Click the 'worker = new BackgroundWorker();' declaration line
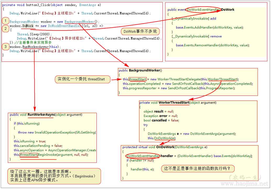The width and height of the screenshot is (271, 189). click(55, 22)
